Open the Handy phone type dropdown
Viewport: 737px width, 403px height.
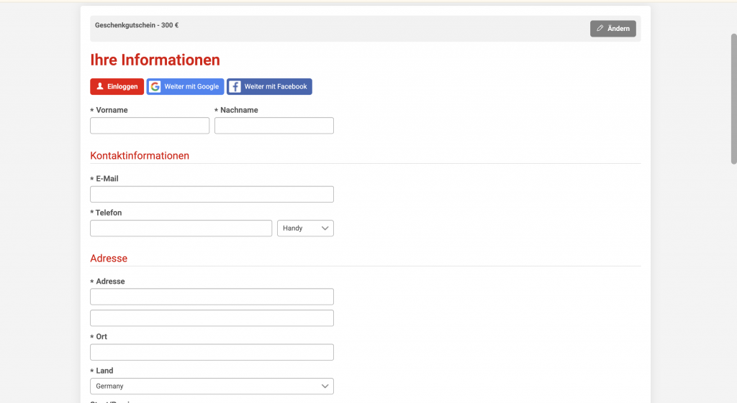(305, 228)
